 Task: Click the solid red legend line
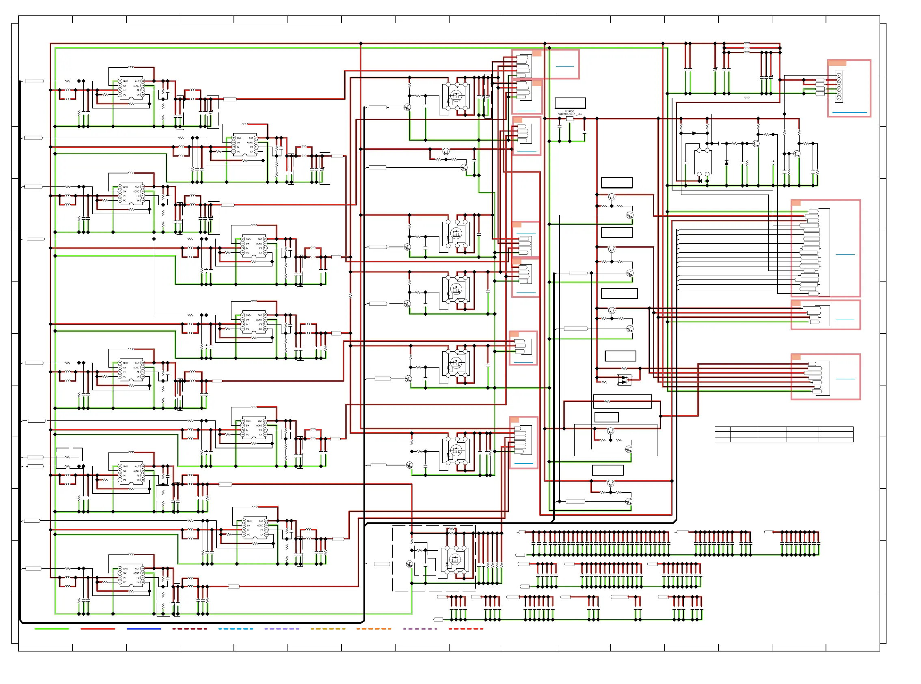tap(98, 628)
